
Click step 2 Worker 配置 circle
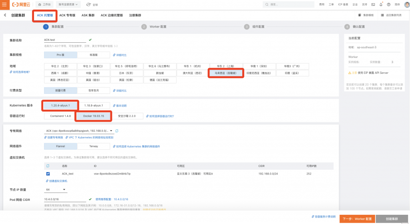144,27
